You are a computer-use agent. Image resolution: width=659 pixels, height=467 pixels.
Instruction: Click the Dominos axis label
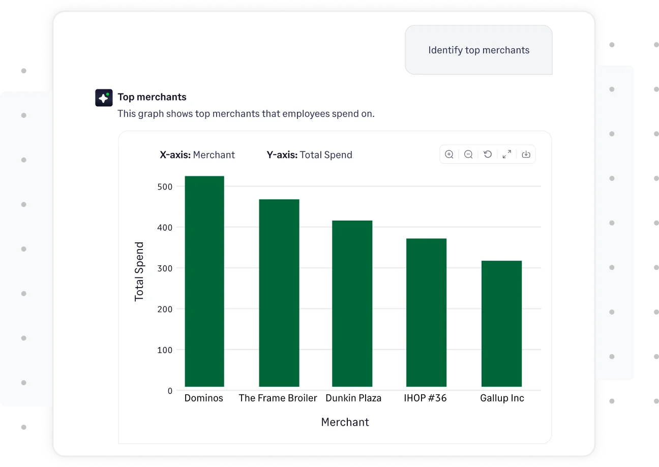pos(203,398)
